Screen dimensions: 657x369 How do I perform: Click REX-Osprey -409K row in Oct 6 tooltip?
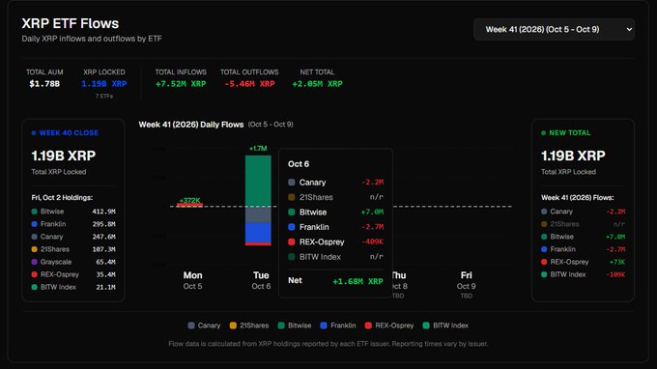pos(335,241)
